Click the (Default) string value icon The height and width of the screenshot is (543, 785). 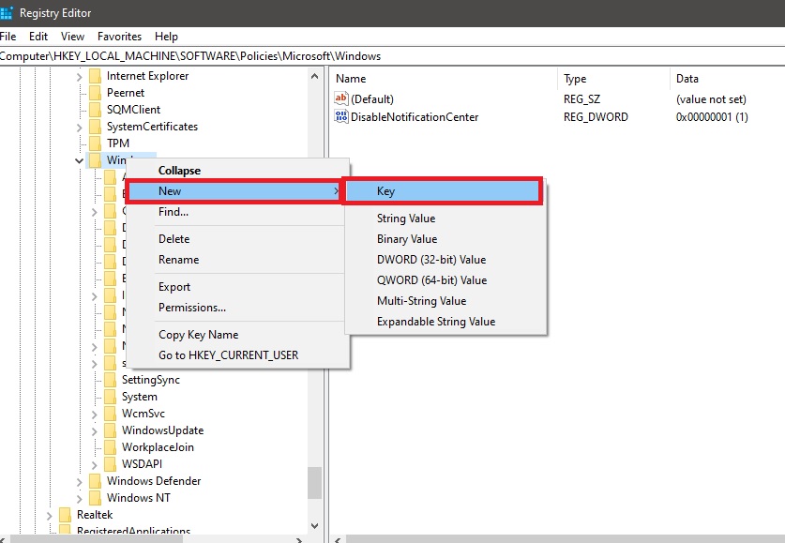click(x=341, y=98)
